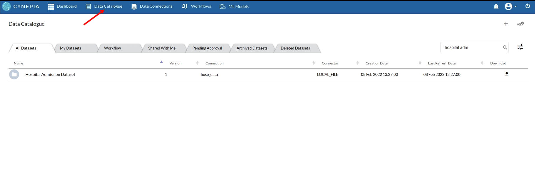Click the search magnifier icon
The height and width of the screenshot is (179, 535).
tap(505, 47)
